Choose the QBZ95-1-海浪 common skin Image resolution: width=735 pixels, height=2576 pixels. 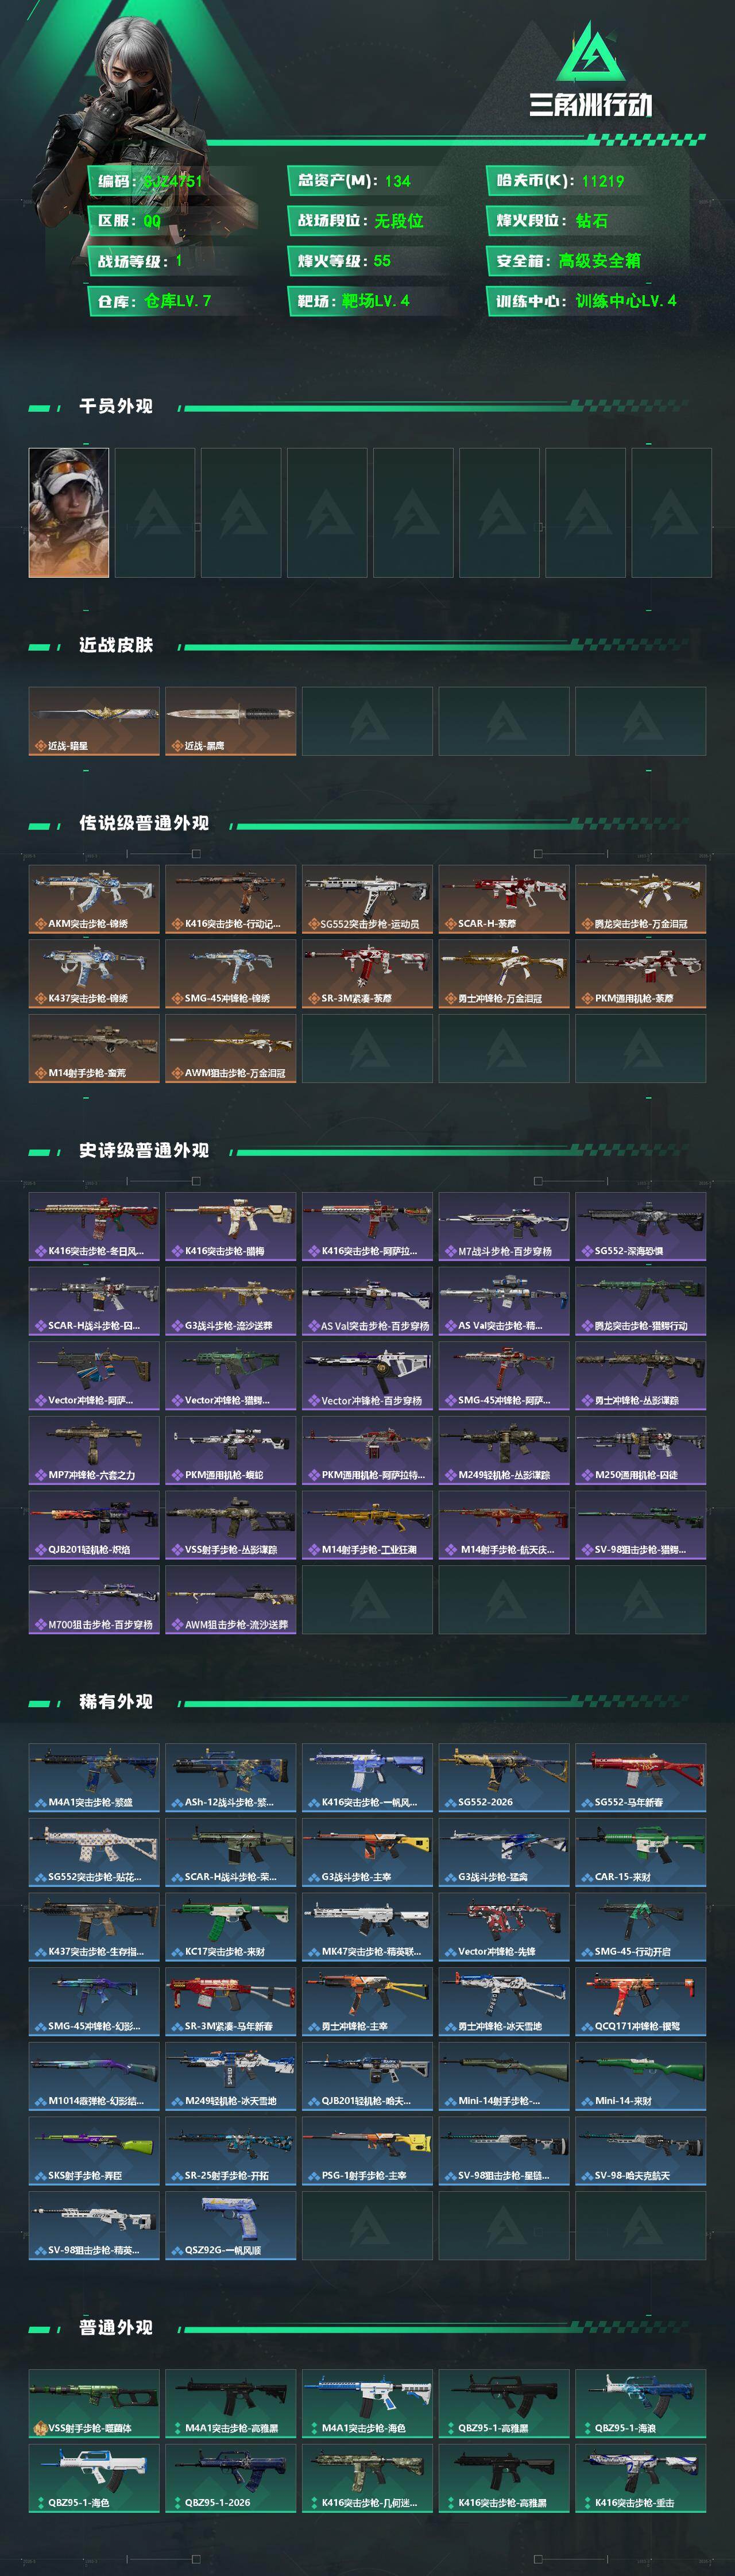(x=641, y=2403)
